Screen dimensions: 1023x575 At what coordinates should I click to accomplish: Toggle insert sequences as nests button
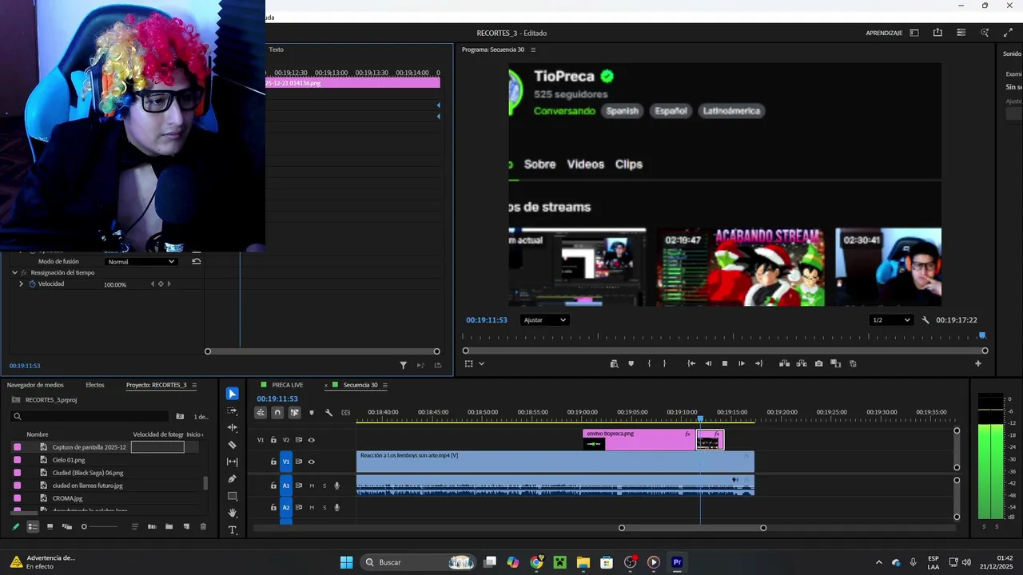(261, 413)
